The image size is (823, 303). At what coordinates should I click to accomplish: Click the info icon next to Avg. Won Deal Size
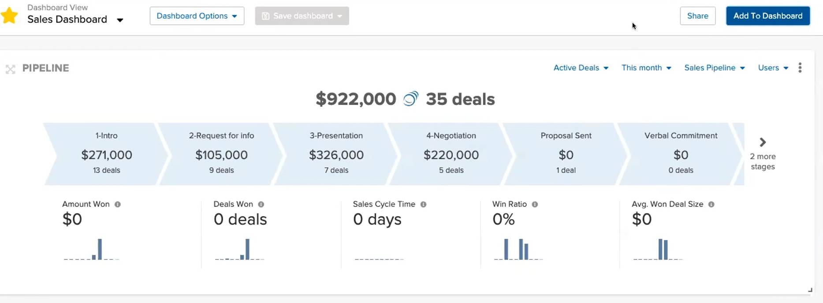pyautogui.click(x=711, y=204)
